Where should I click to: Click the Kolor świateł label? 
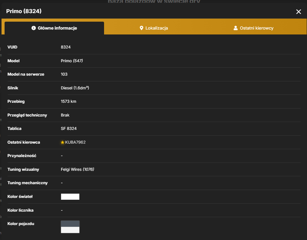coord(20,196)
